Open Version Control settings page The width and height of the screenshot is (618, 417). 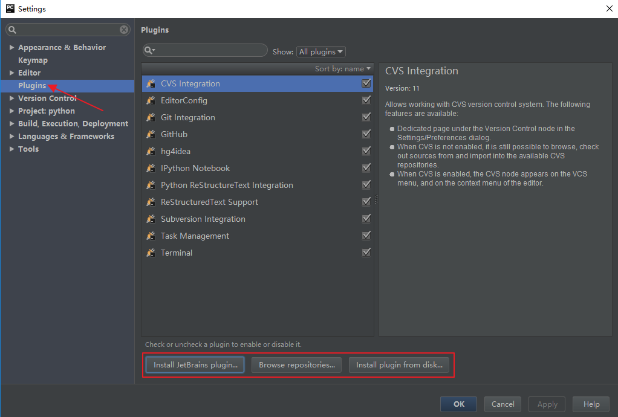[x=47, y=98]
